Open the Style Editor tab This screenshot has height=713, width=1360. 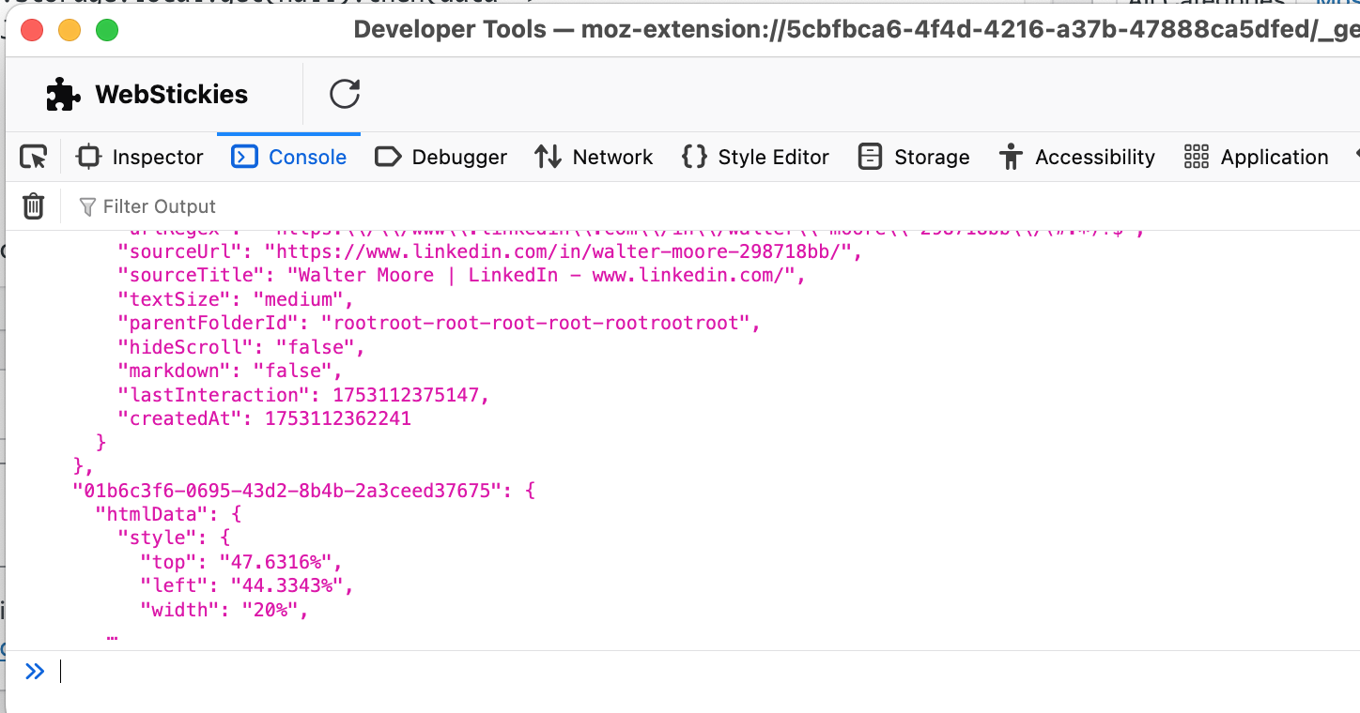[x=755, y=158]
